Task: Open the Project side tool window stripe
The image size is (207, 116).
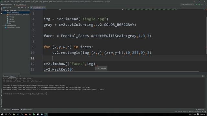Action: pos(1,11)
